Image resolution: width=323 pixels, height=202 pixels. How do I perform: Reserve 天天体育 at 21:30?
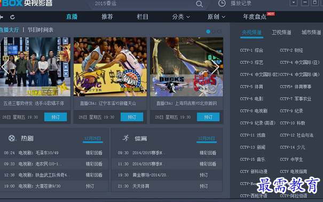pos(204,186)
